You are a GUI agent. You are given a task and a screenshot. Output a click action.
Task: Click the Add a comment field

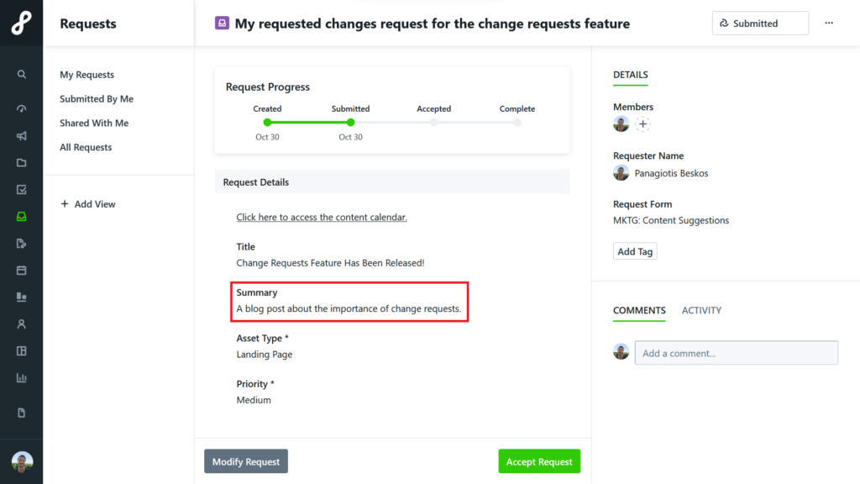(736, 353)
